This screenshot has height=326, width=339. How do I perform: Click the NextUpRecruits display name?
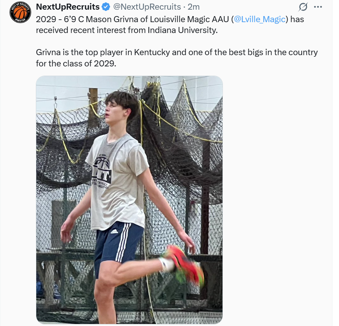click(68, 7)
